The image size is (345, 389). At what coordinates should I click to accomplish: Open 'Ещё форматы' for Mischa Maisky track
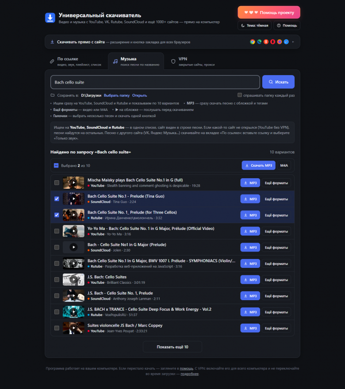(x=276, y=183)
